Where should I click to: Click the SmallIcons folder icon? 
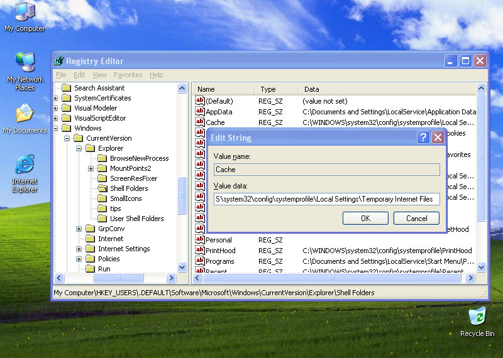pyautogui.click(x=102, y=198)
